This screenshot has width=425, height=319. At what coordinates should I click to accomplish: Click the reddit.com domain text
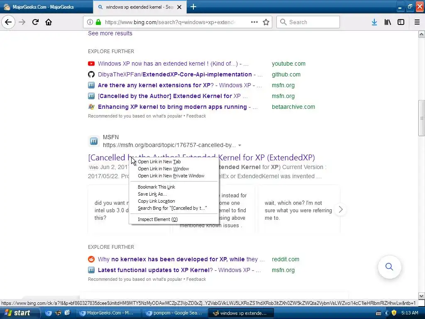pos(286,259)
